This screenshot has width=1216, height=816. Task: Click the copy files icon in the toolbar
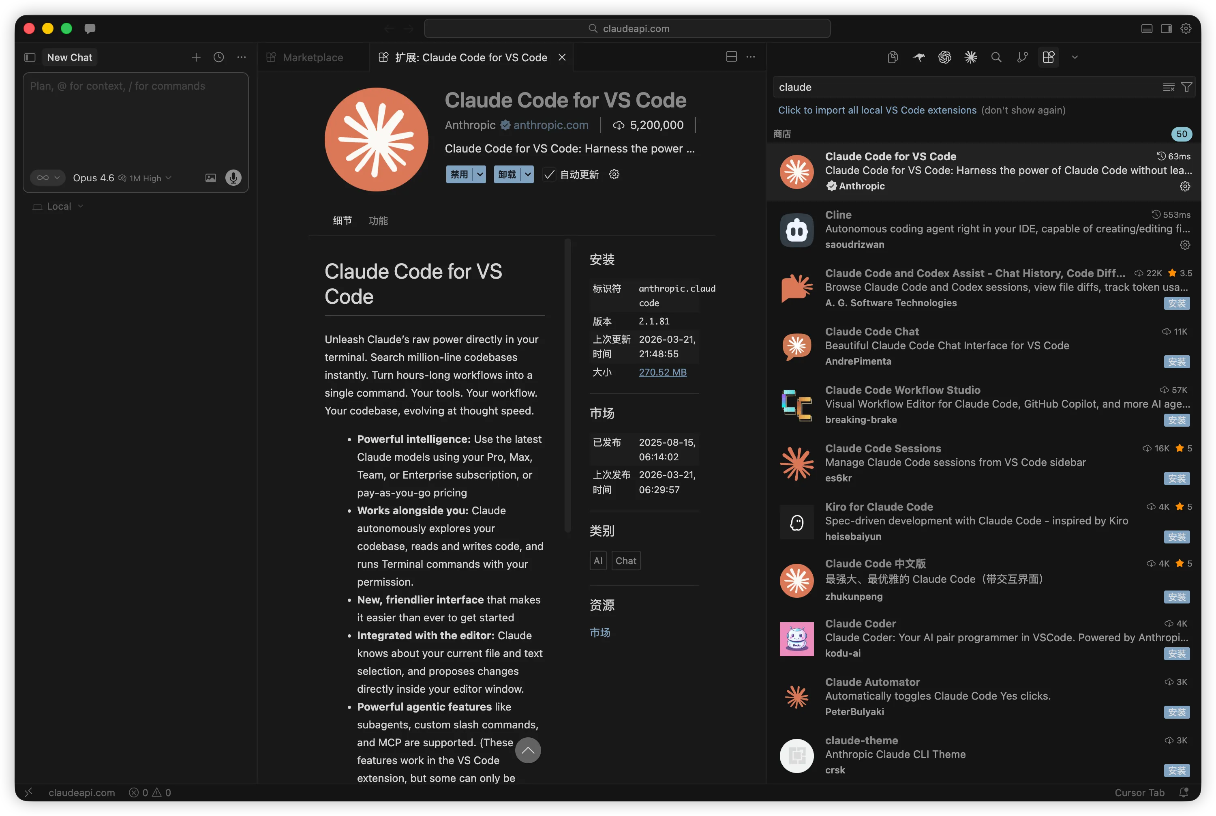tap(893, 57)
